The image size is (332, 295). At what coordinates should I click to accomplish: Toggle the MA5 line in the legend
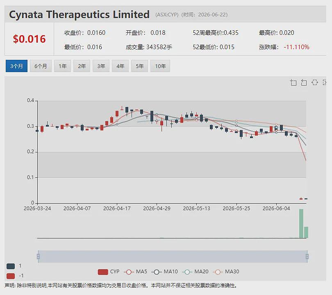(x=135, y=272)
